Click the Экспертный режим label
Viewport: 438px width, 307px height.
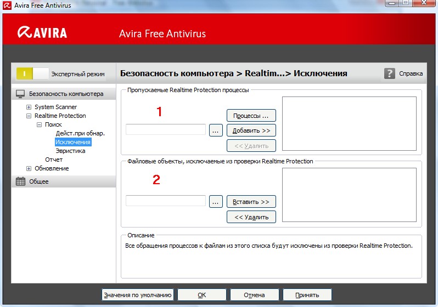point(78,74)
